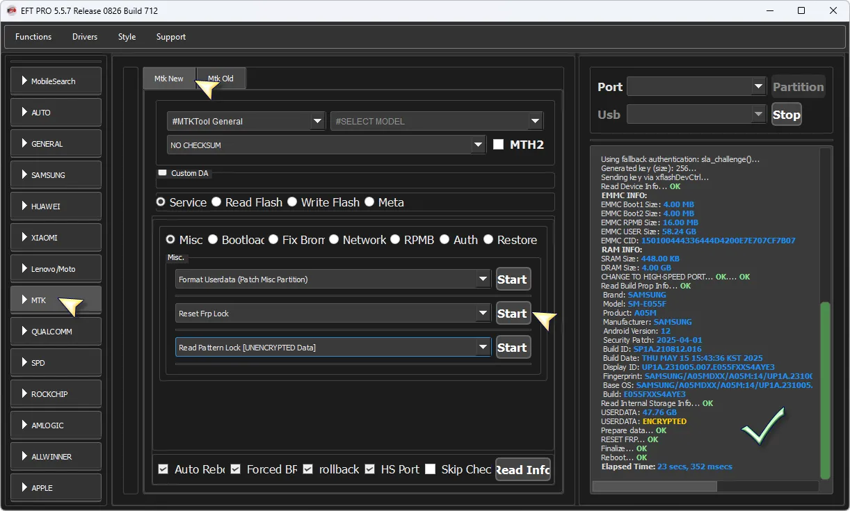Select the Auth radio option

tap(444, 240)
